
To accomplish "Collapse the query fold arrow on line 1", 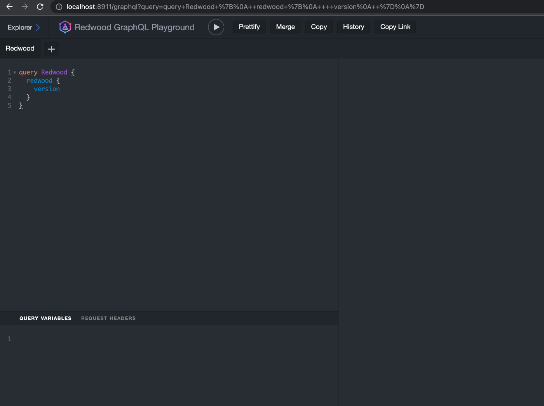I will coord(15,73).
